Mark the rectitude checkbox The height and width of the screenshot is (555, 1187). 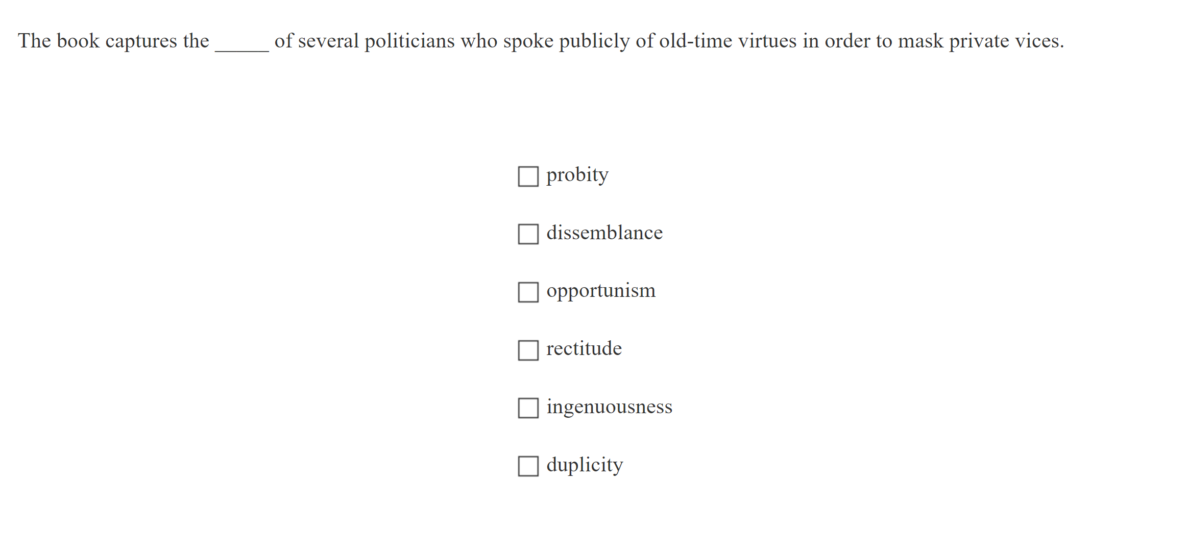pyautogui.click(x=528, y=350)
